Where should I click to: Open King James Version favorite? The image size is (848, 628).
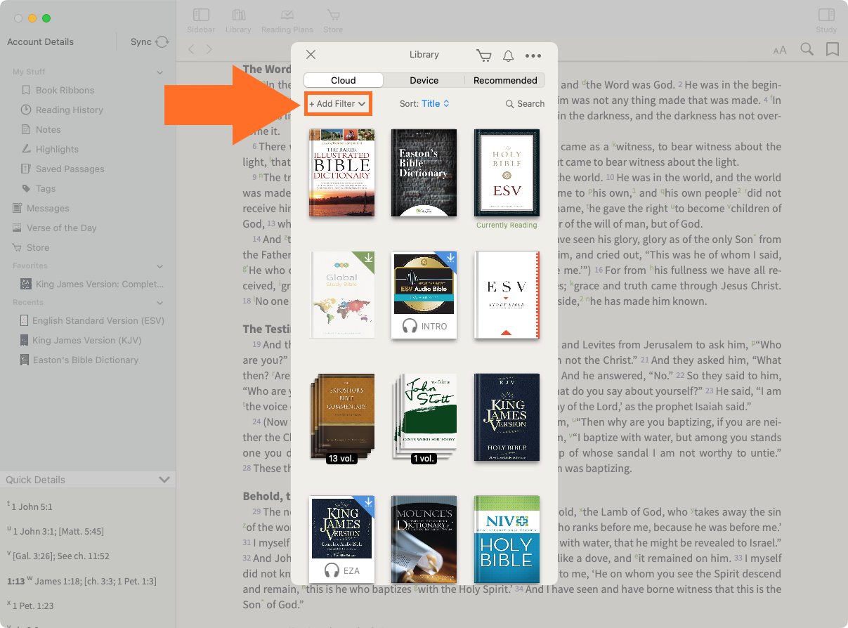pyautogui.click(x=92, y=284)
